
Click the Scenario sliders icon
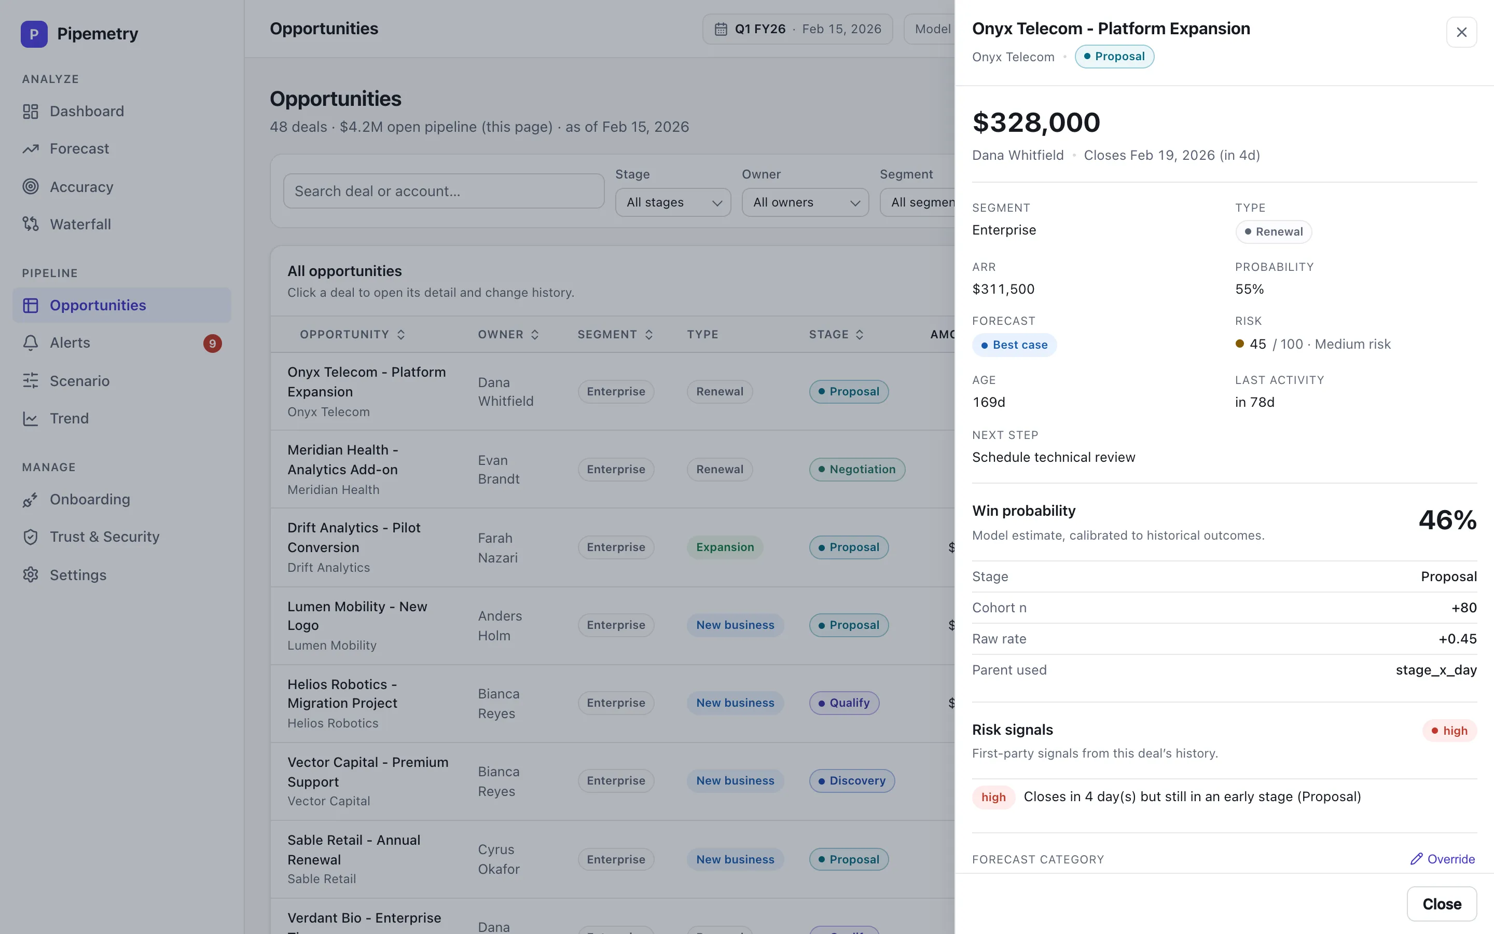(30, 380)
